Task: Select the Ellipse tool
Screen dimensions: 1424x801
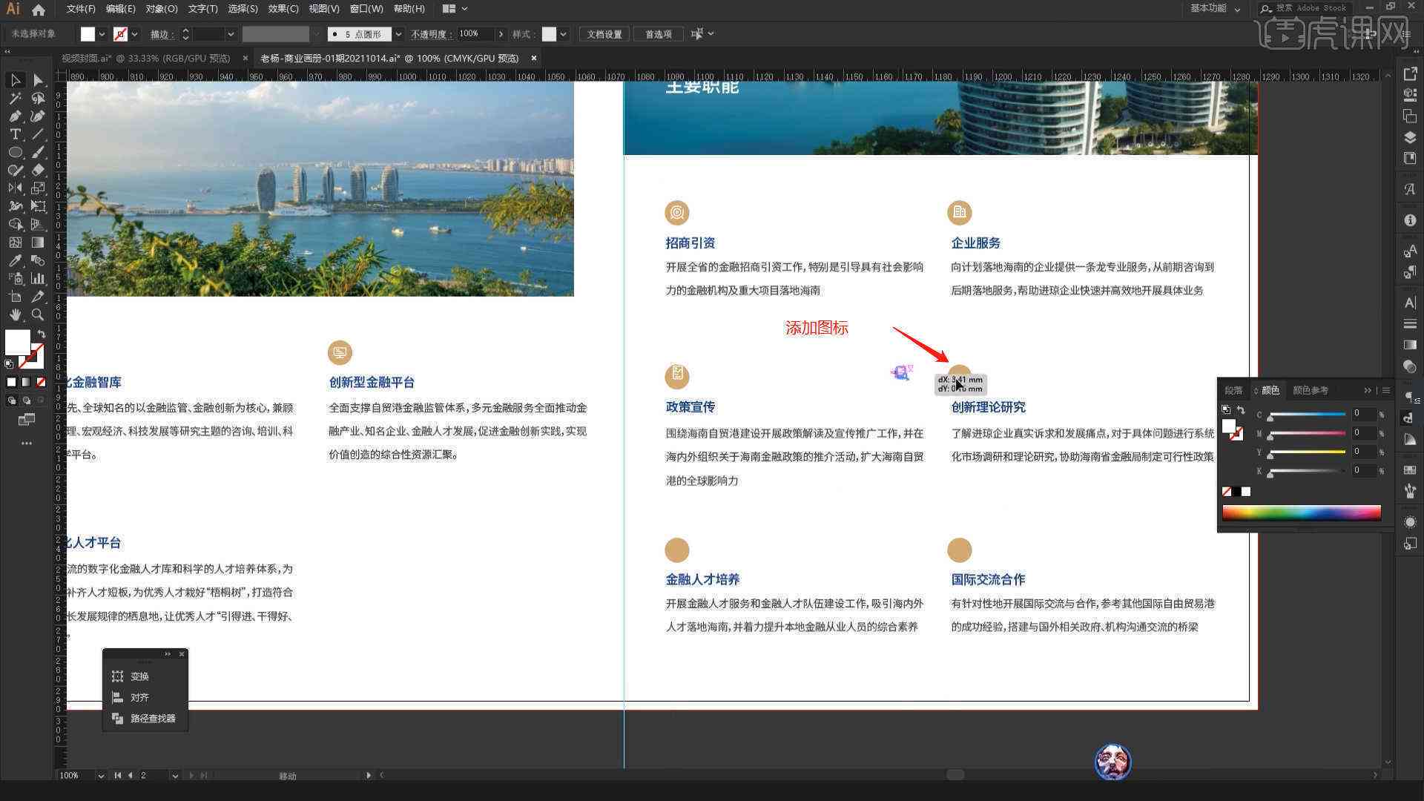Action: 15,152
